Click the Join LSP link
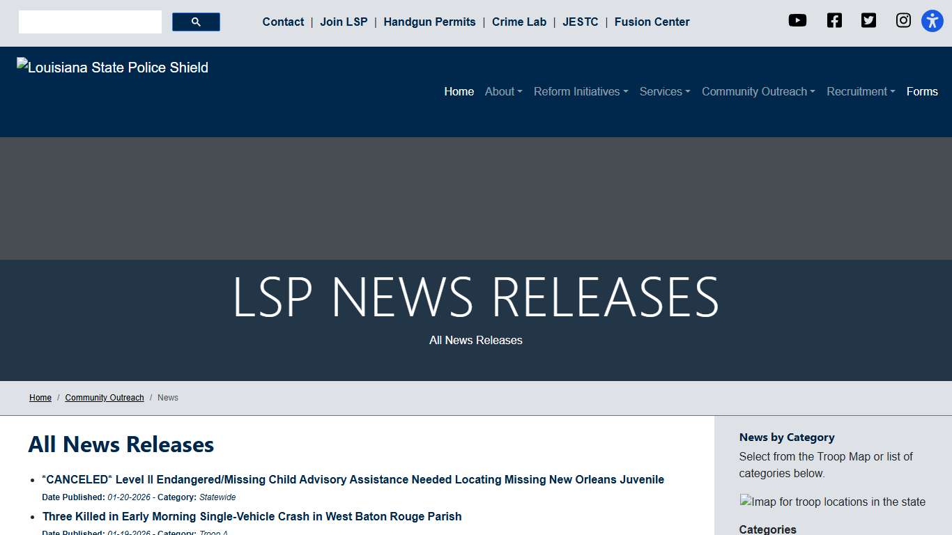This screenshot has height=535, width=952. pyautogui.click(x=344, y=22)
